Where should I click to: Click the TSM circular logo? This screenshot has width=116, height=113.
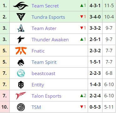[21, 107]
